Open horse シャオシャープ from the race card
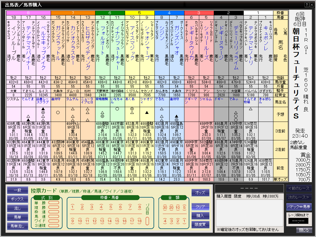316x237 pixels. (x=147, y=43)
